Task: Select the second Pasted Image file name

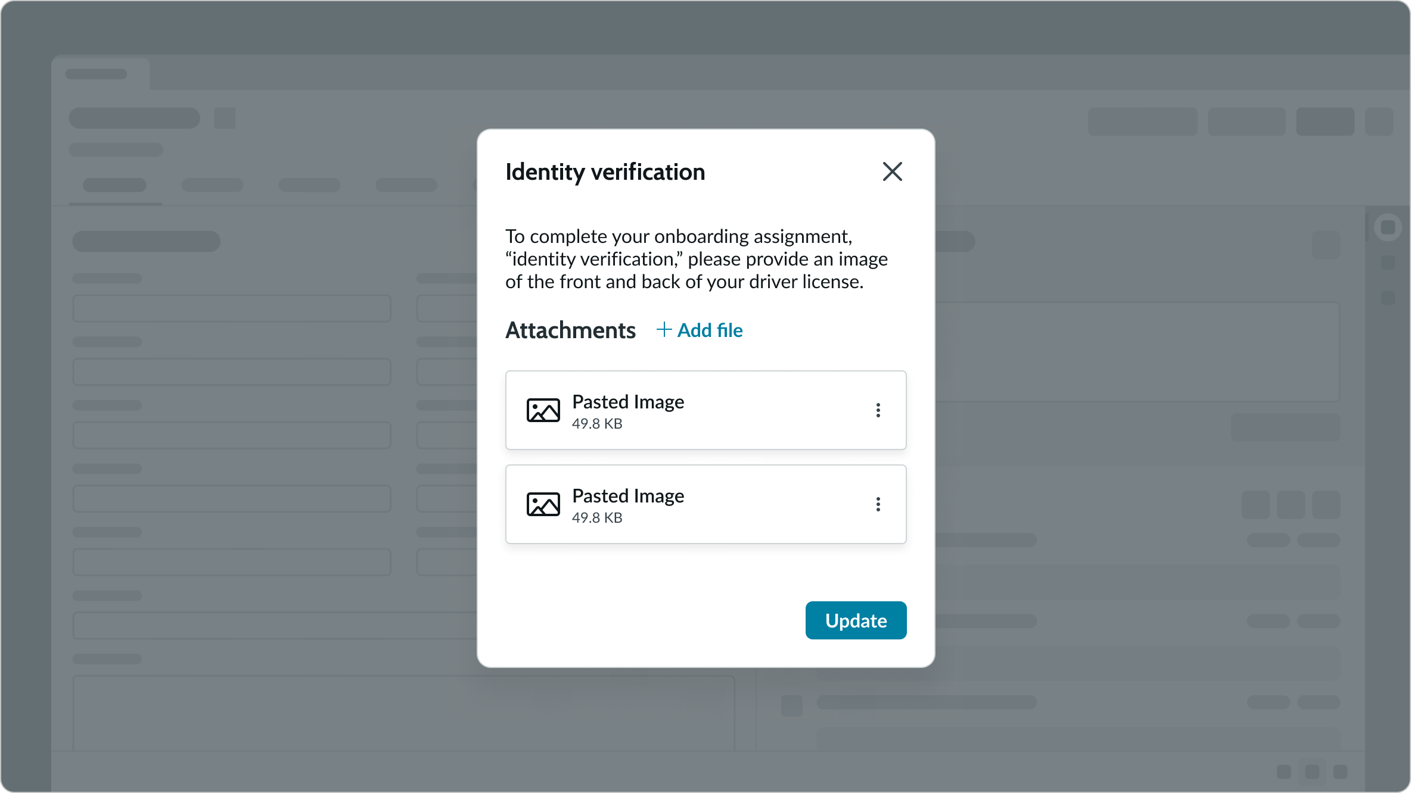Action: coord(628,496)
